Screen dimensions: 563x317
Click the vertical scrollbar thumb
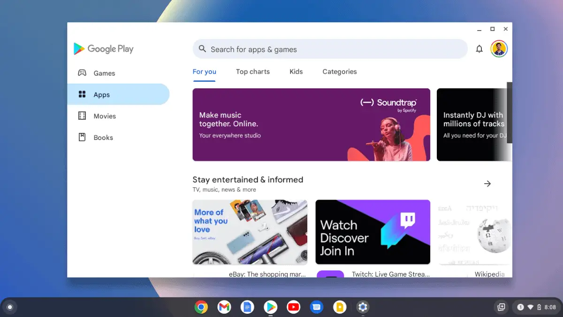click(510, 113)
